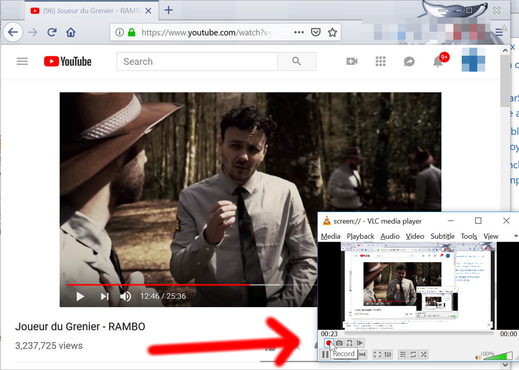Open the Firefox hamburger menu
This screenshot has width=519, height=370.
pyautogui.click(x=499, y=32)
